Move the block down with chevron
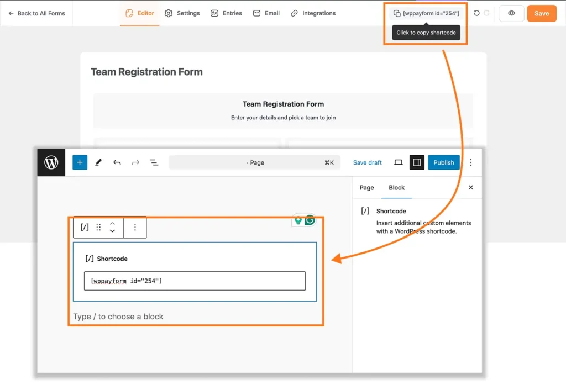 (112, 231)
